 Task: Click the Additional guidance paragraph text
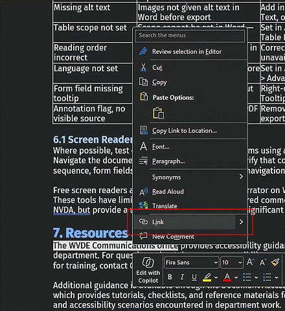pos(169,295)
